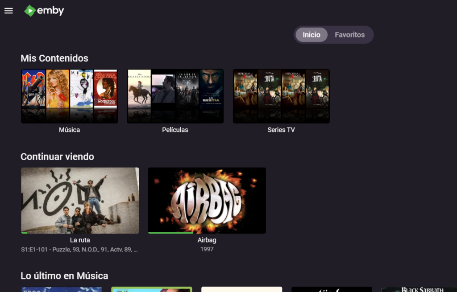
Task: Open the Continuar viendo section heading
Action: 57,156
